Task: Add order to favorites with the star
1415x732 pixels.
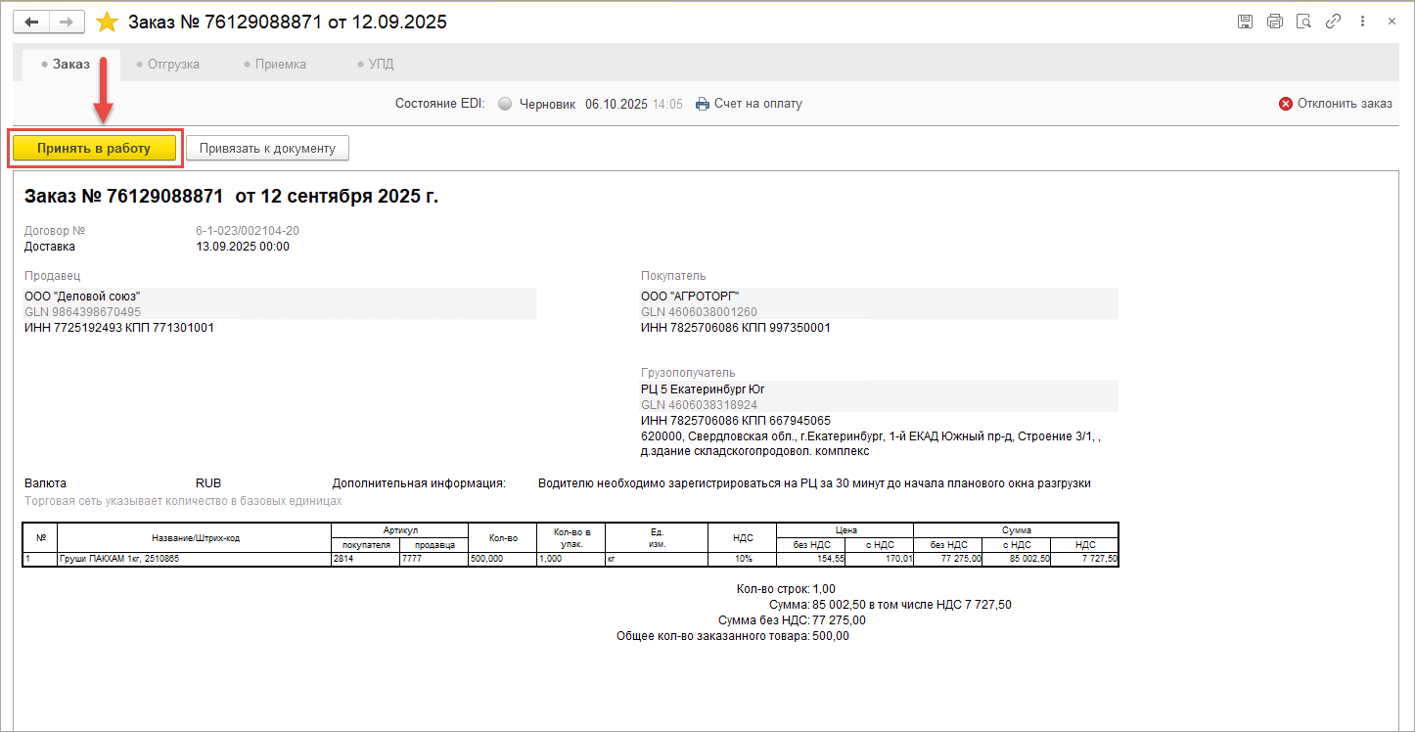Action: [x=107, y=22]
